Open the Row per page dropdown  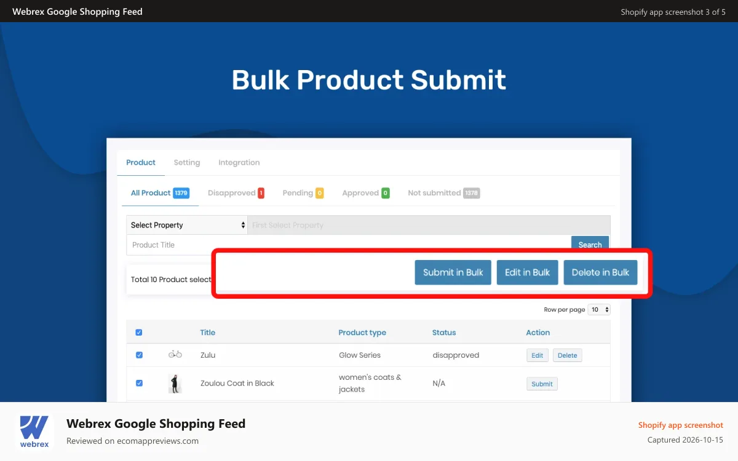coord(599,310)
